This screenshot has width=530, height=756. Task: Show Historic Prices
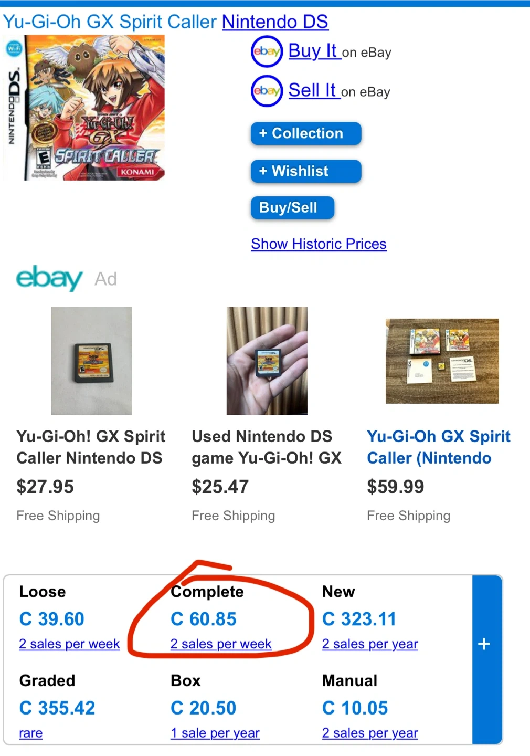point(319,244)
